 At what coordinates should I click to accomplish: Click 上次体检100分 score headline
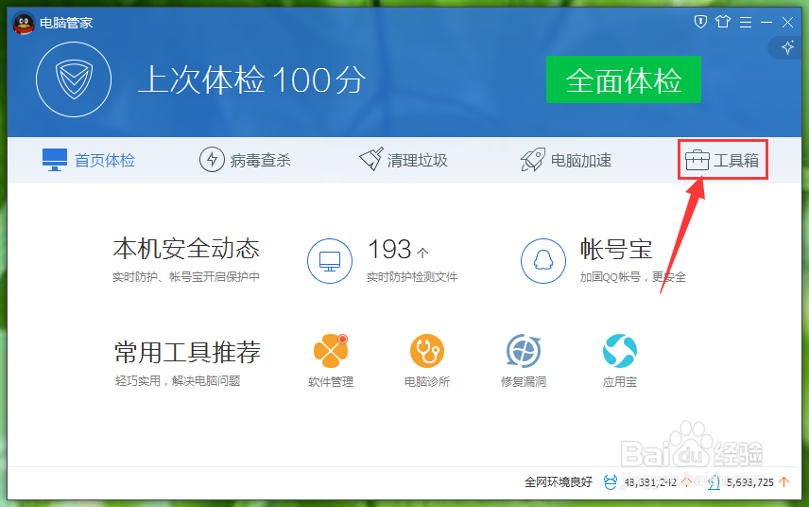tap(252, 80)
